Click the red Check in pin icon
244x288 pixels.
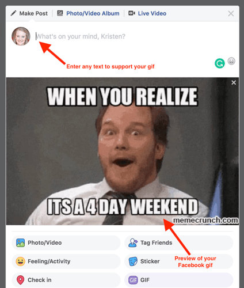click(20, 280)
